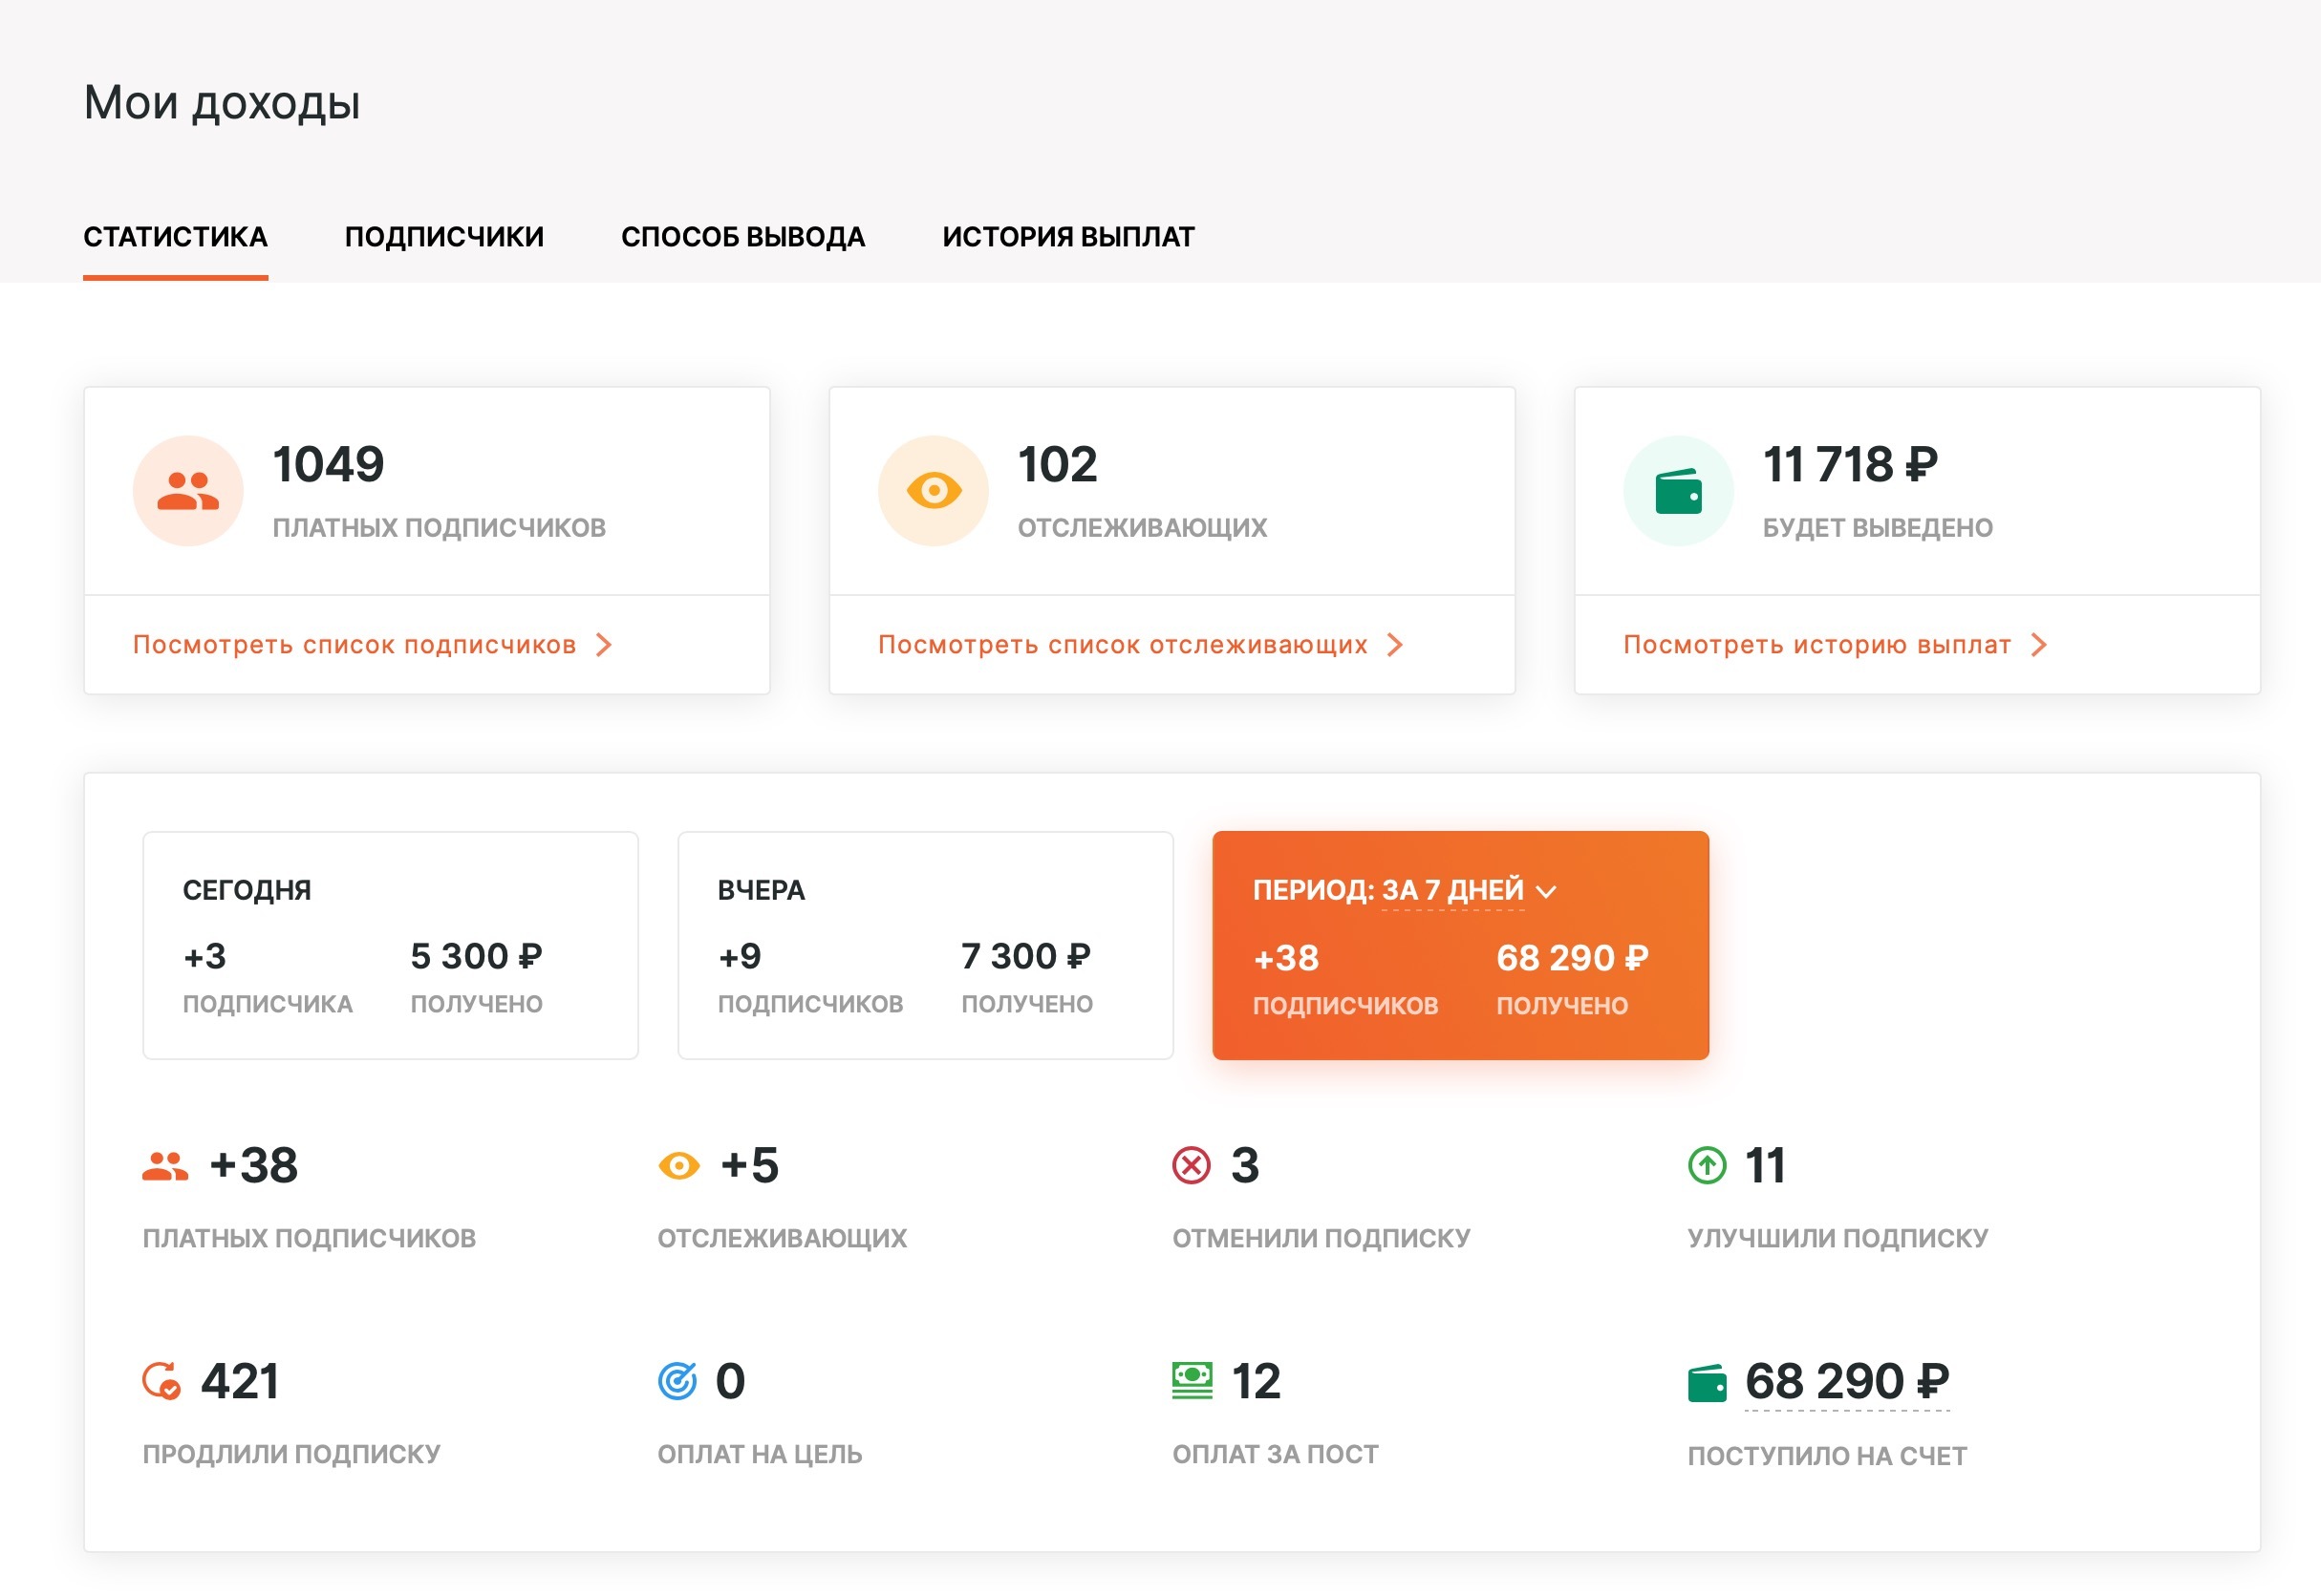2321x1596 pixels.
Task: Click the 11 718 ₽ payout amount
Action: coord(1851,465)
